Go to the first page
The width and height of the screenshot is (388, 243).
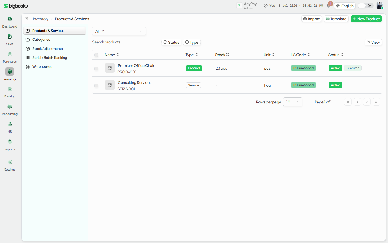pos(348,102)
